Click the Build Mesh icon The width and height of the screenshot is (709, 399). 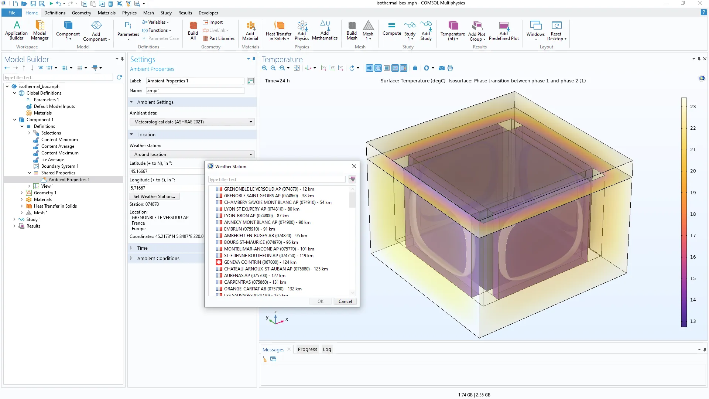352,30
